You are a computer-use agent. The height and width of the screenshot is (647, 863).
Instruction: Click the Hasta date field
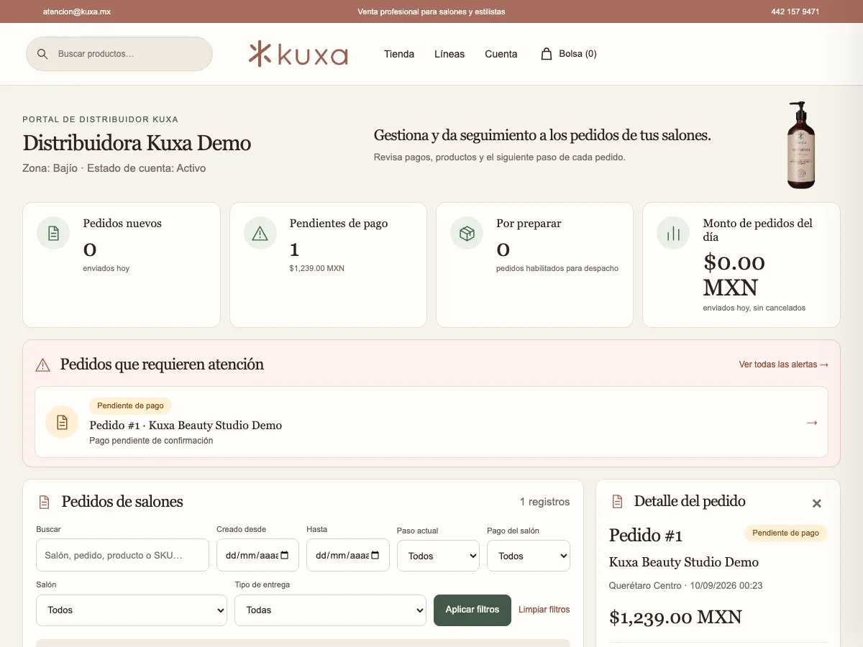coord(348,556)
